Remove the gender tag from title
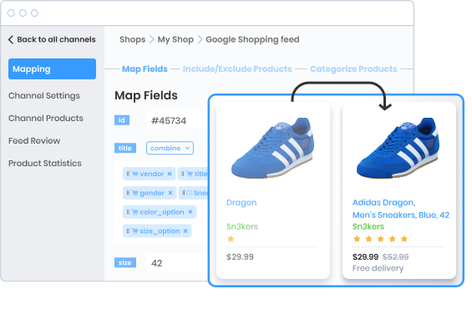Screen dimensions: 472x309 coord(170,193)
